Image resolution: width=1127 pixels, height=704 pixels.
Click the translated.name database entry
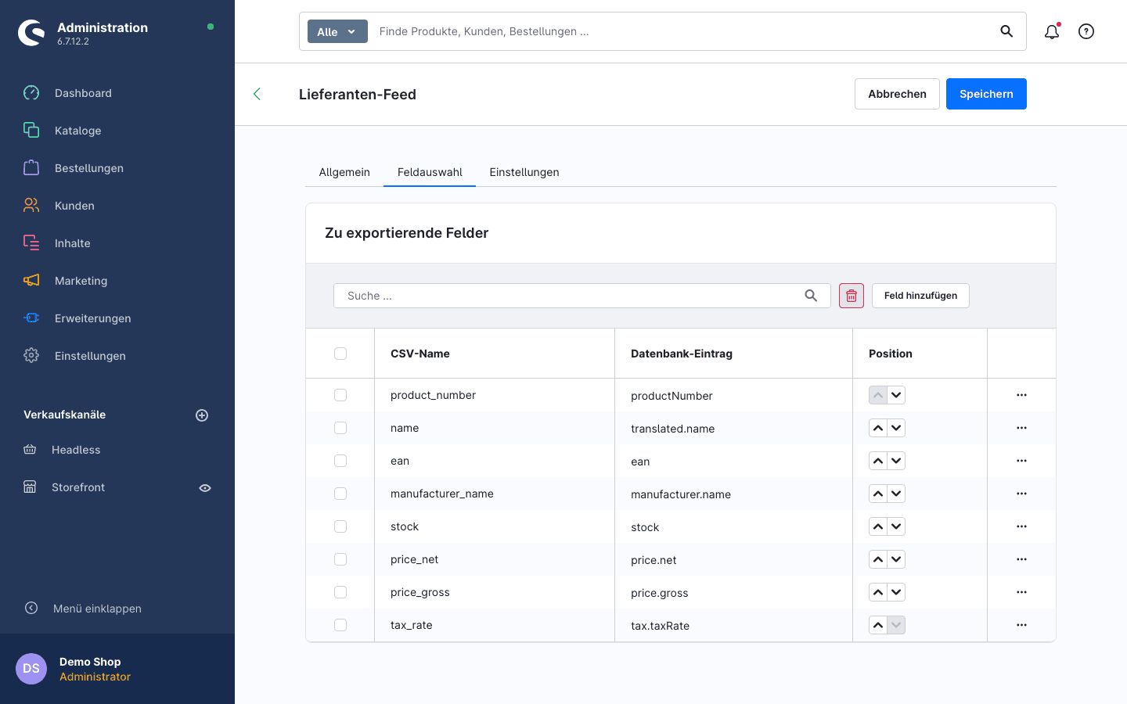pos(672,429)
